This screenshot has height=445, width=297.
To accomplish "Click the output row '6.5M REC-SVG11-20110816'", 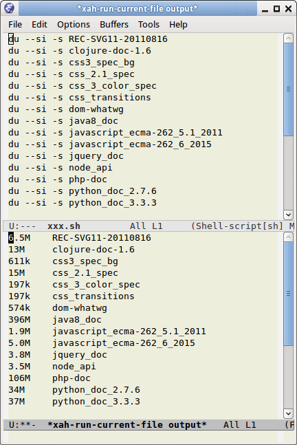I will (x=80, y=238).
